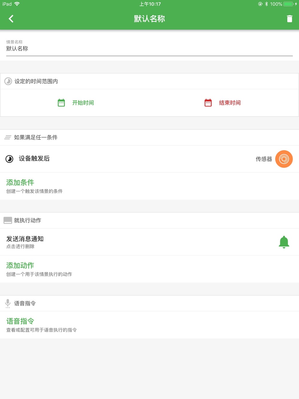This screenshot has width=299, height=399.
Task: Click the 如果满足任一条件 list icon
Action: (8, 138)
